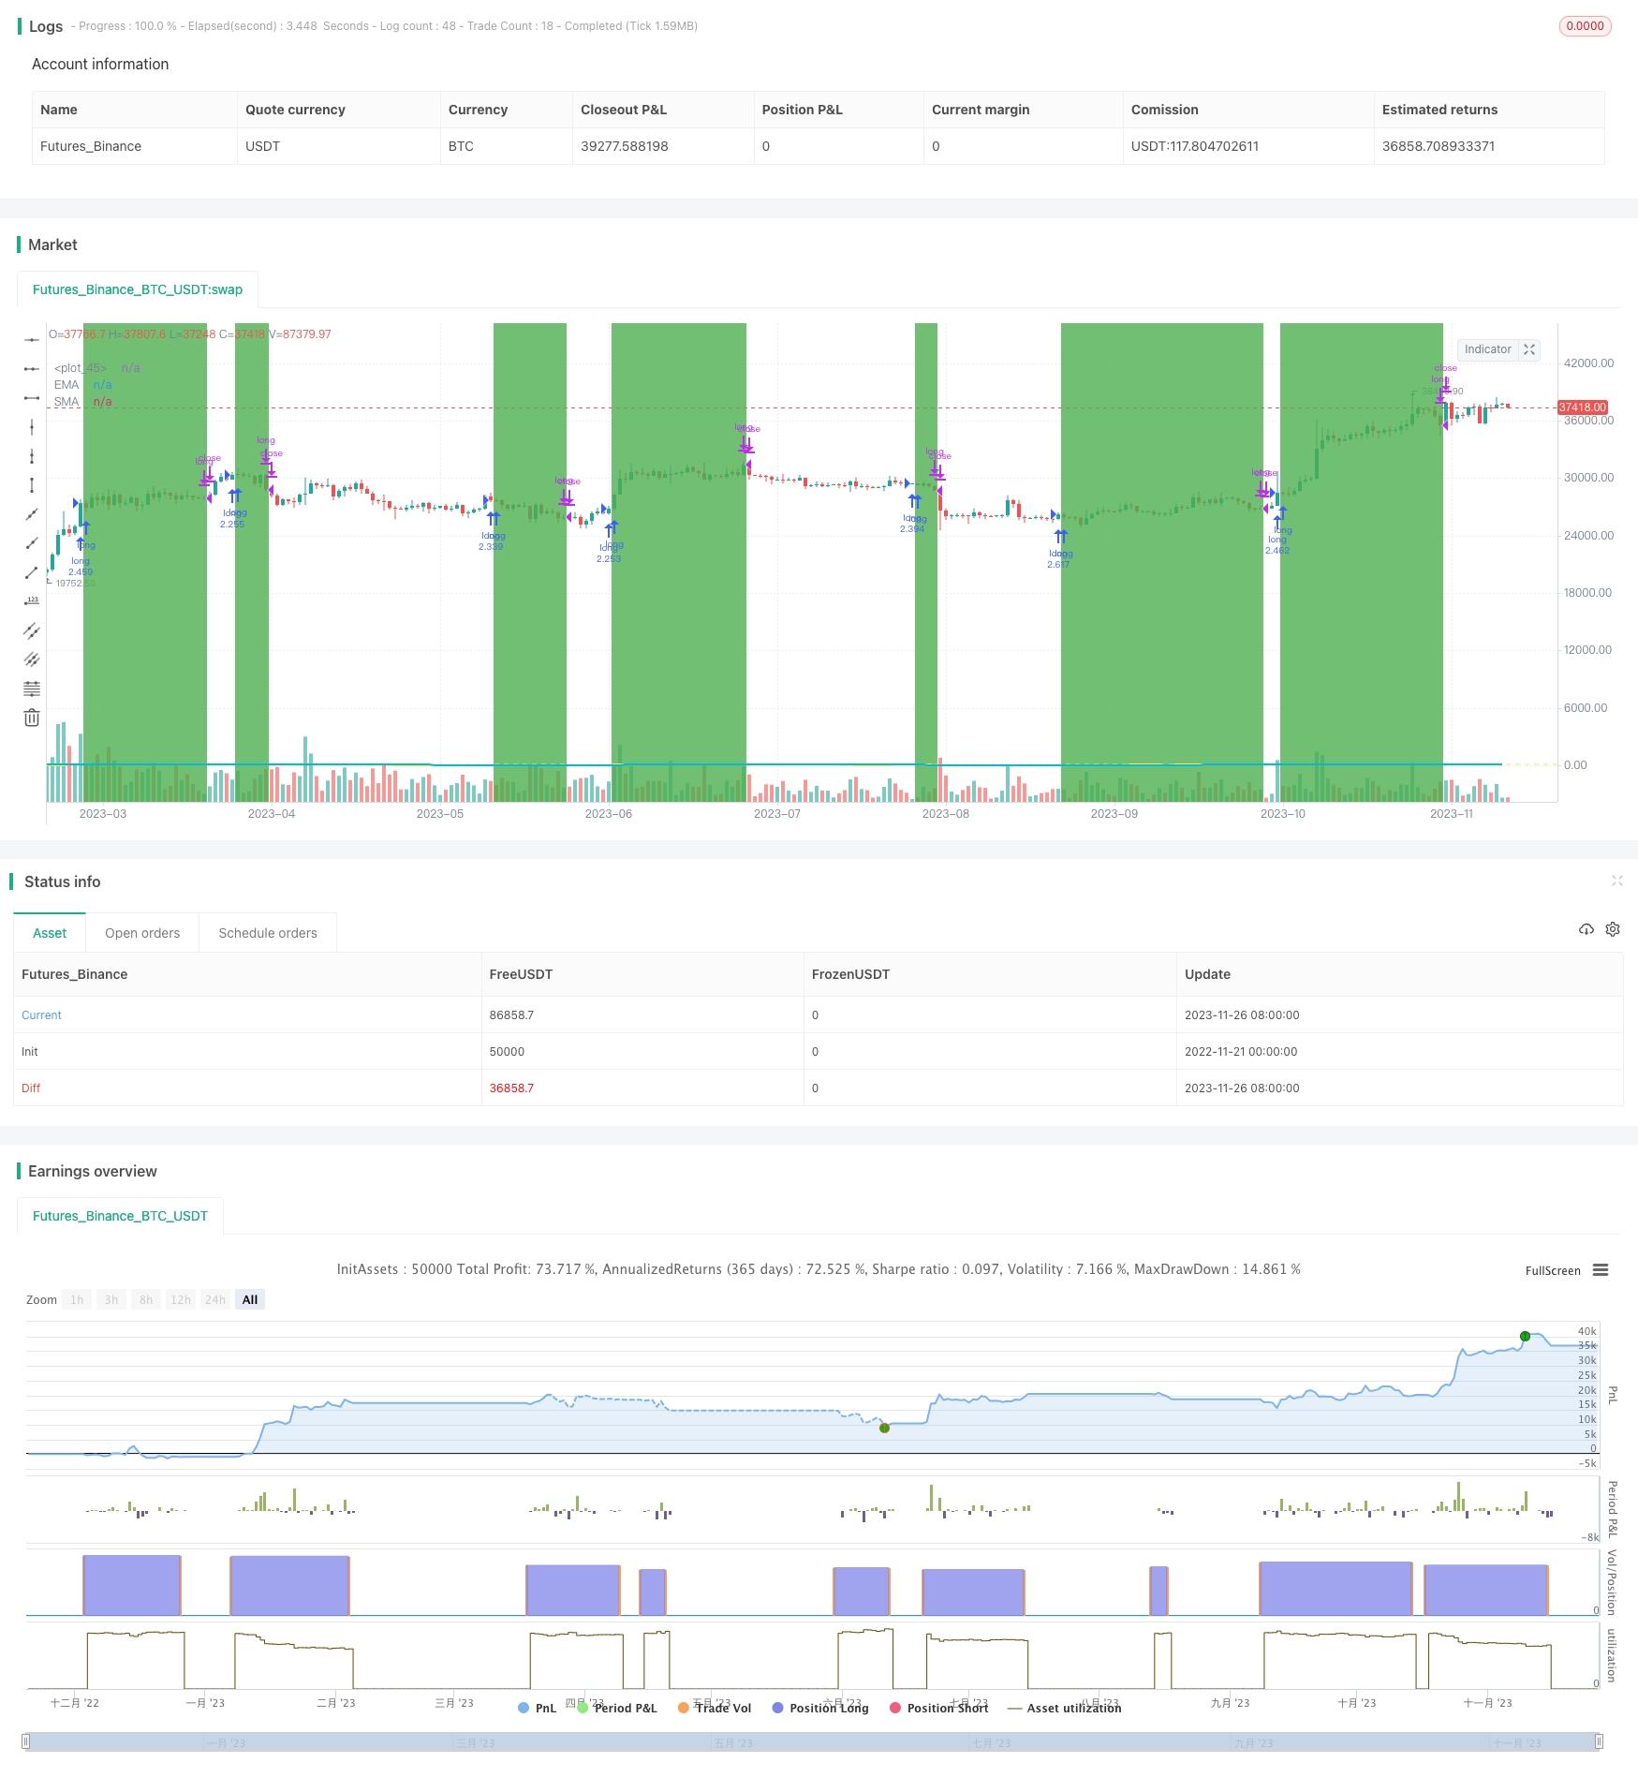This screenshot has height=1777, width=1638.
Task: Click the cloud download icon in Status info
Action: (x=1586, y=929)
